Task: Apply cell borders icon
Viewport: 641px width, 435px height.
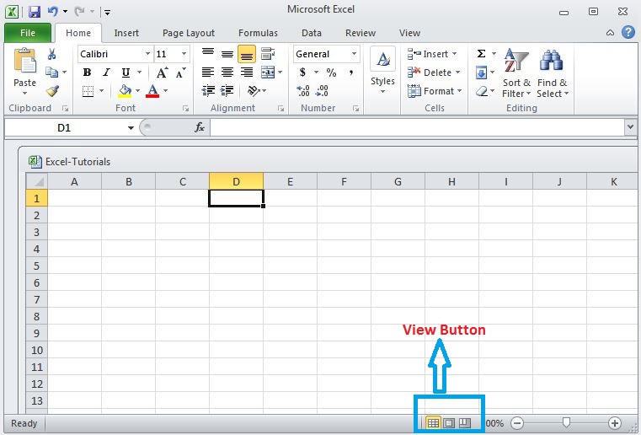Action: (x=88, y=91)
